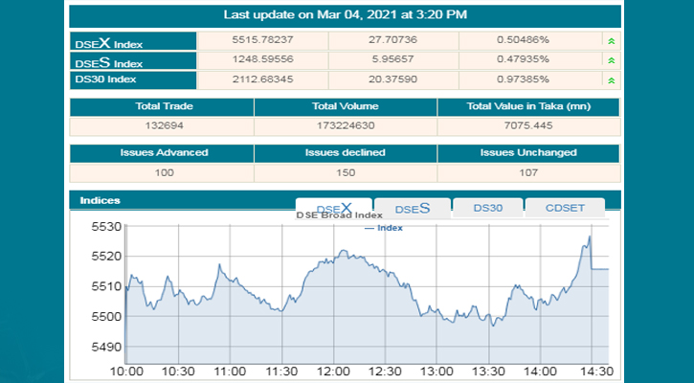Click the green up arrow for DSES Index

tap(610, 60)
